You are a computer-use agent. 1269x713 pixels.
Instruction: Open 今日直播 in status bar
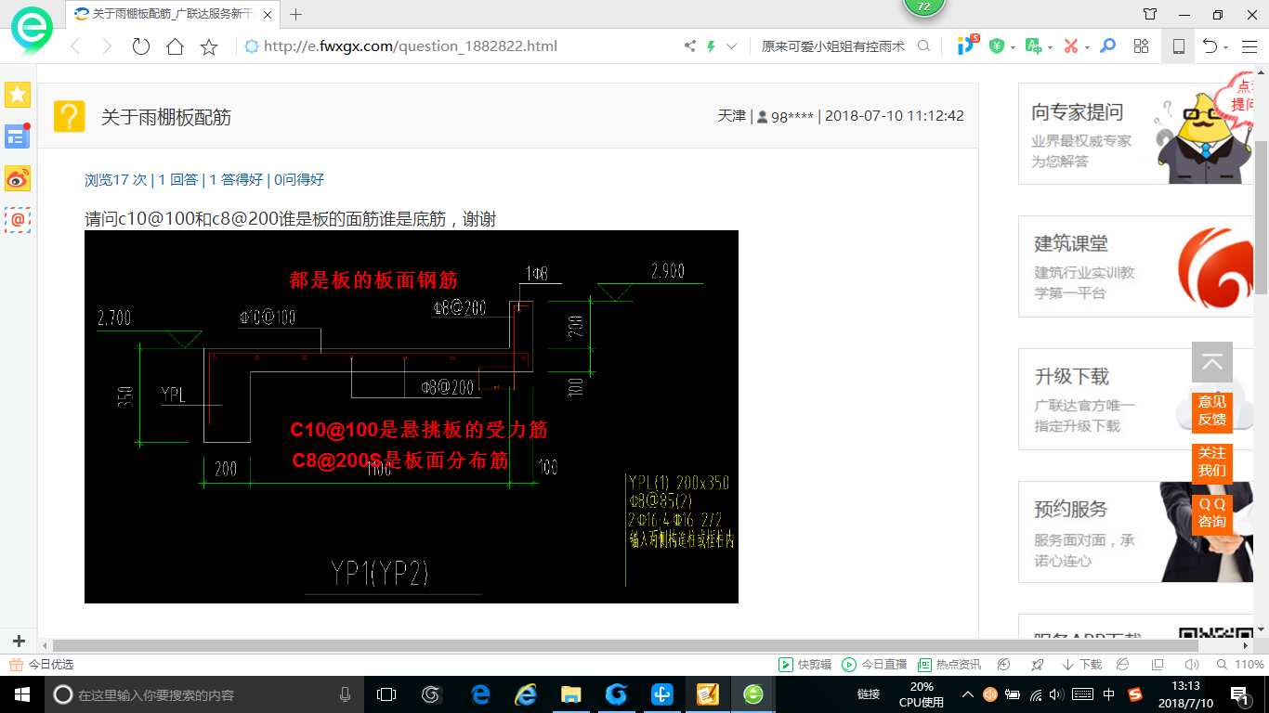(874, 665)
